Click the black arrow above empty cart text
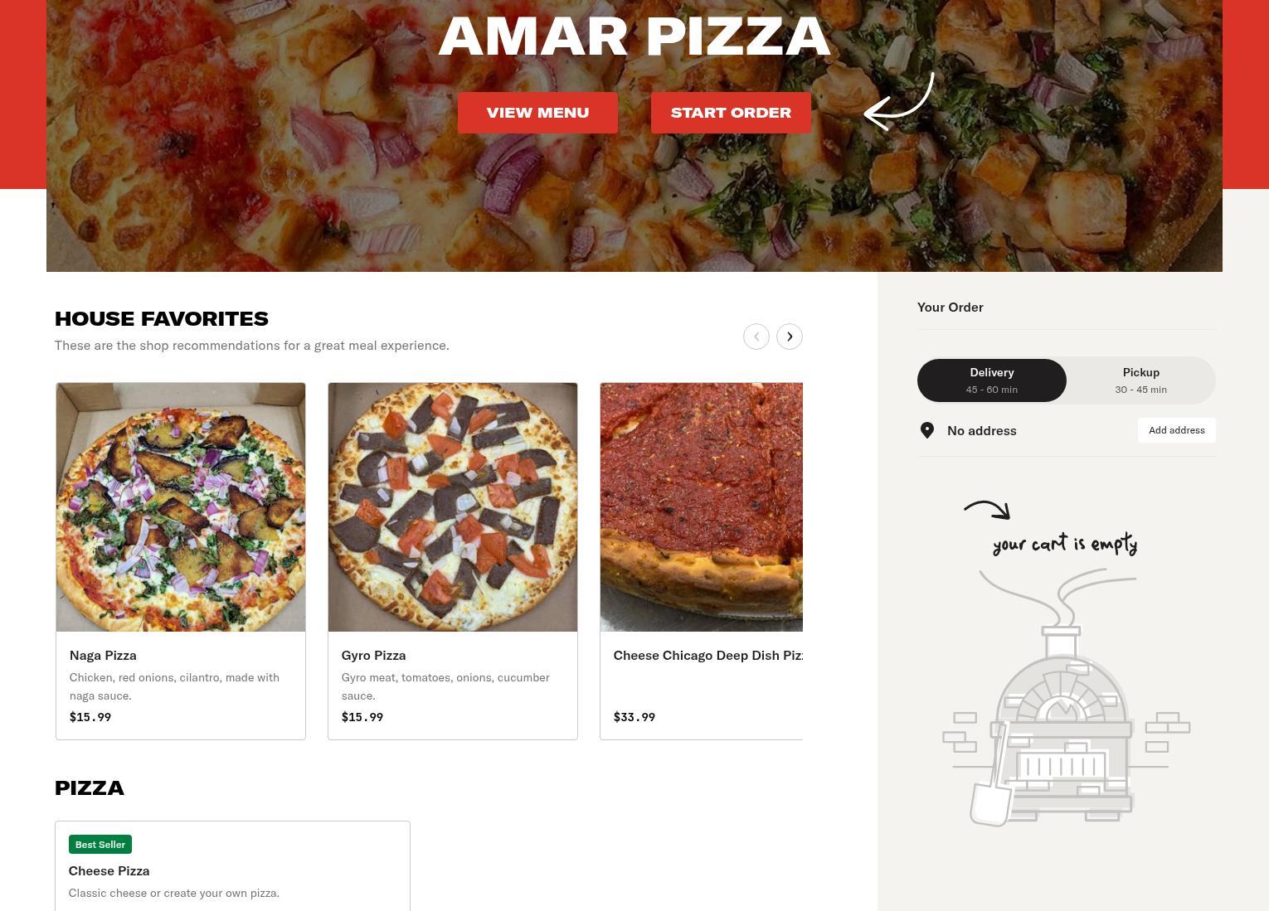This screenshot has width=1269, height=911. [x=987, y=510]
